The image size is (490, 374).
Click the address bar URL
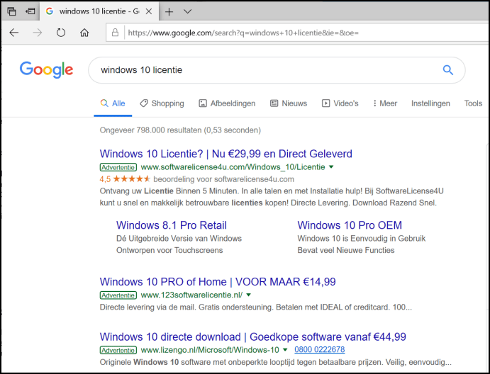(x=243, y=33)
